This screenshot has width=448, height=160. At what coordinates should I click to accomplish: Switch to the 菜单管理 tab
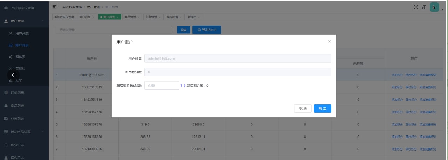point(131,17)
